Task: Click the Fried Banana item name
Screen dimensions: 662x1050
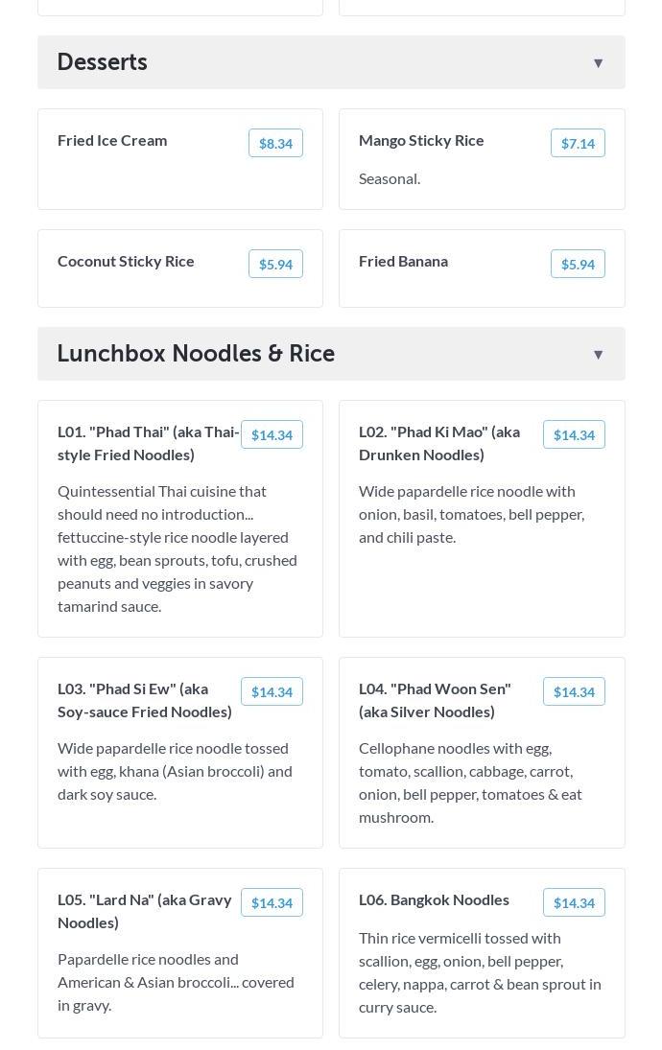Action: 403,261
